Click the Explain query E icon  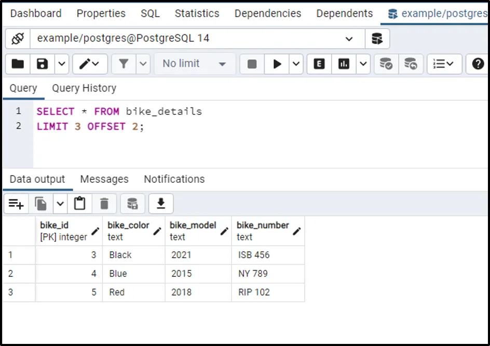[x=319, y=64]
